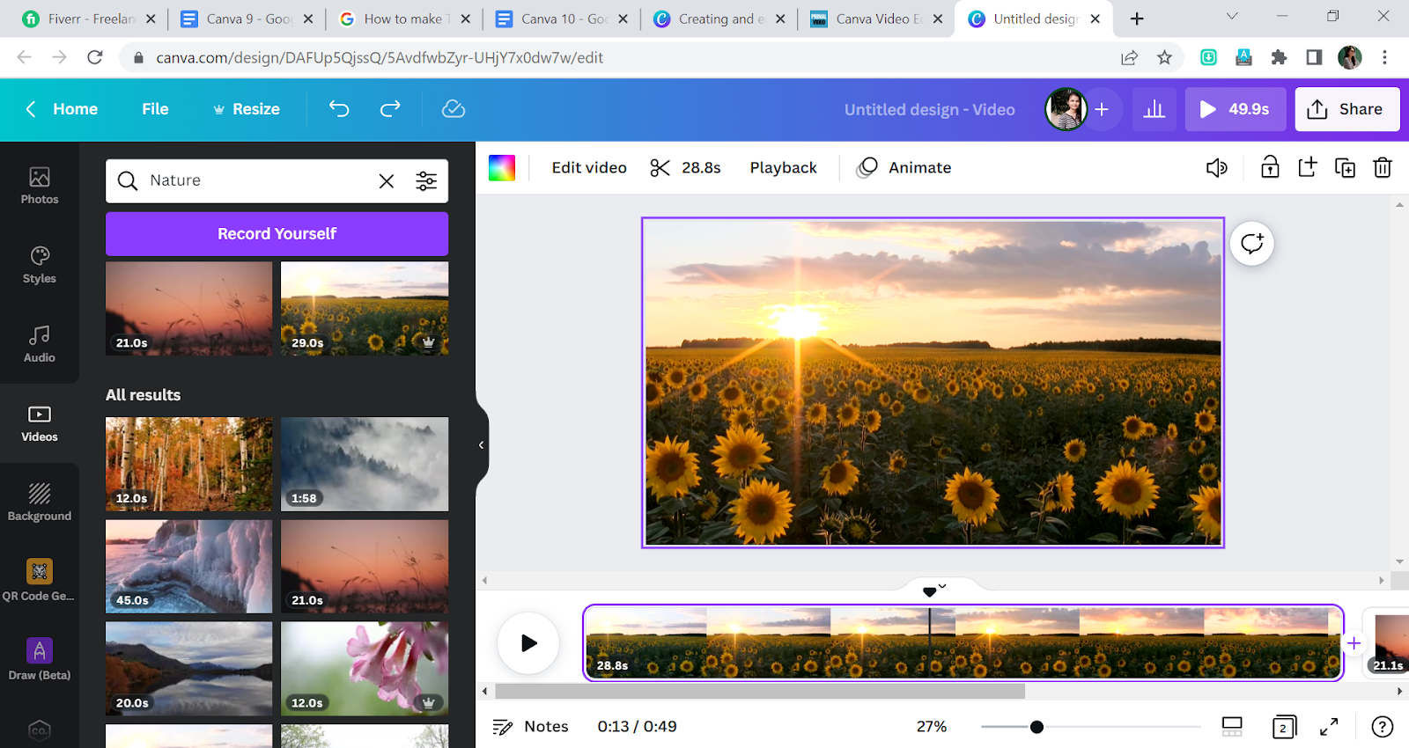Open the volume speaker control

[1217, 167]
